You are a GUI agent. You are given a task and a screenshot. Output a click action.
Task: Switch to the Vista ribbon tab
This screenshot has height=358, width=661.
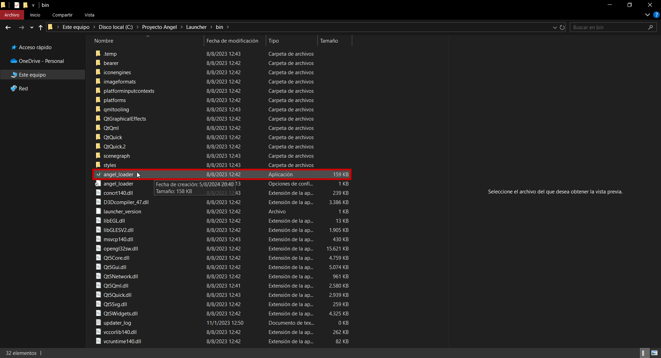(x=89, y=15)
